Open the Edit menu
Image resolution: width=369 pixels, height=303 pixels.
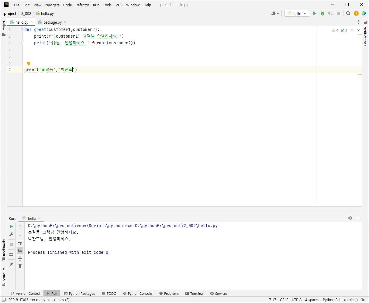[x=26, y=5]
